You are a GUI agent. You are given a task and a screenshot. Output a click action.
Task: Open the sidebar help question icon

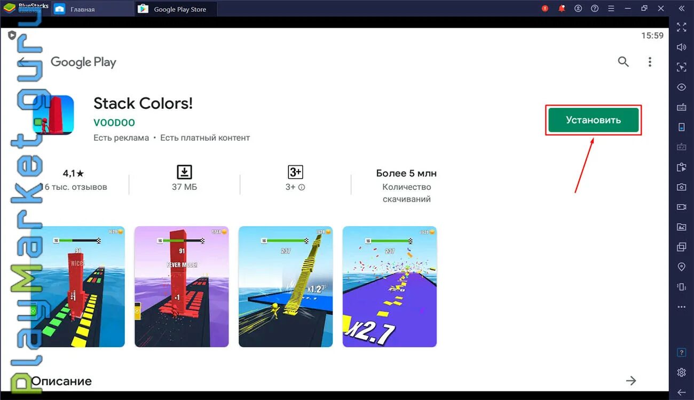coord(681,353)
